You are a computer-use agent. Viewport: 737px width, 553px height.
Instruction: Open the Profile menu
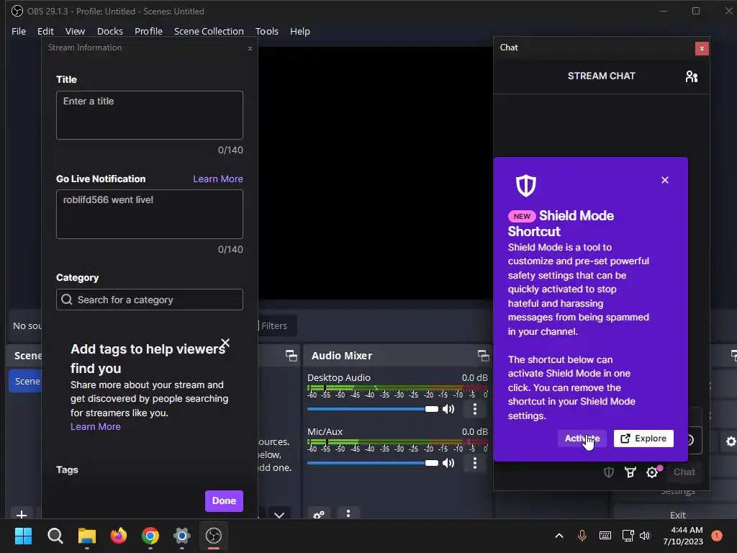click(x=148, y=32)
